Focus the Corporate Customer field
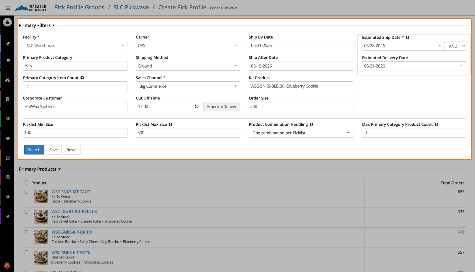 tap(75, 106)
